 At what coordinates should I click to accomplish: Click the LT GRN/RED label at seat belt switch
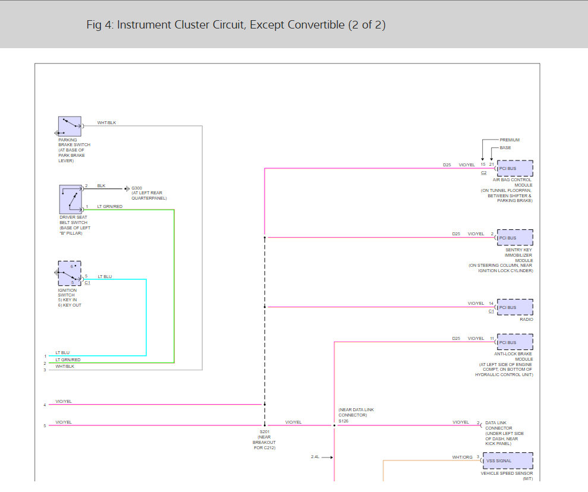click(109, 206)
